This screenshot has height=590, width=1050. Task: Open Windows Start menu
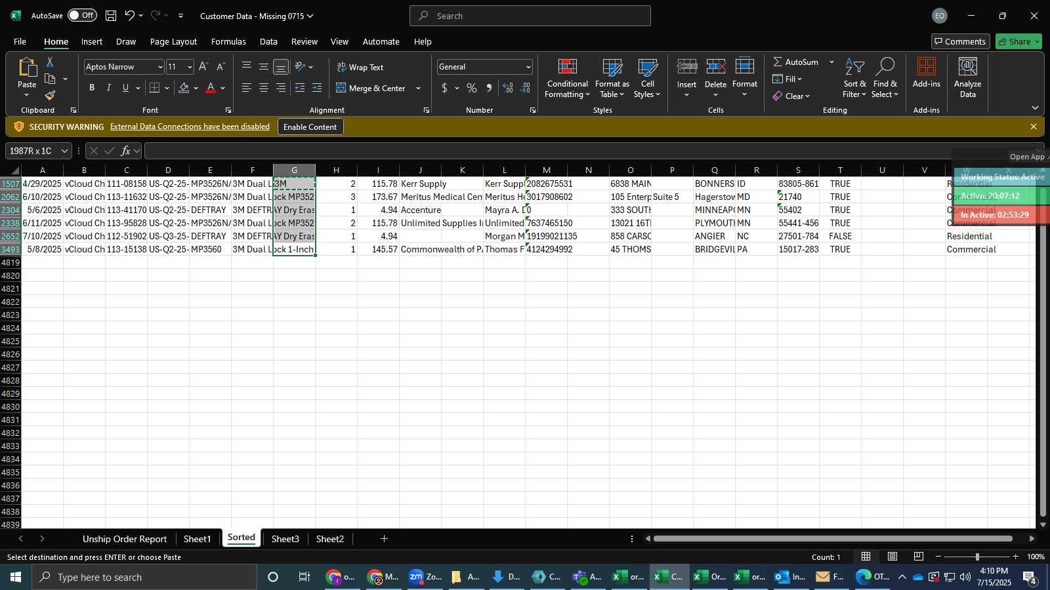[x=16, y=577]
